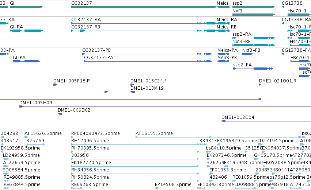Select the DME1-005P18.R BAC end label
311x190 pixels.
coord(72,81)
